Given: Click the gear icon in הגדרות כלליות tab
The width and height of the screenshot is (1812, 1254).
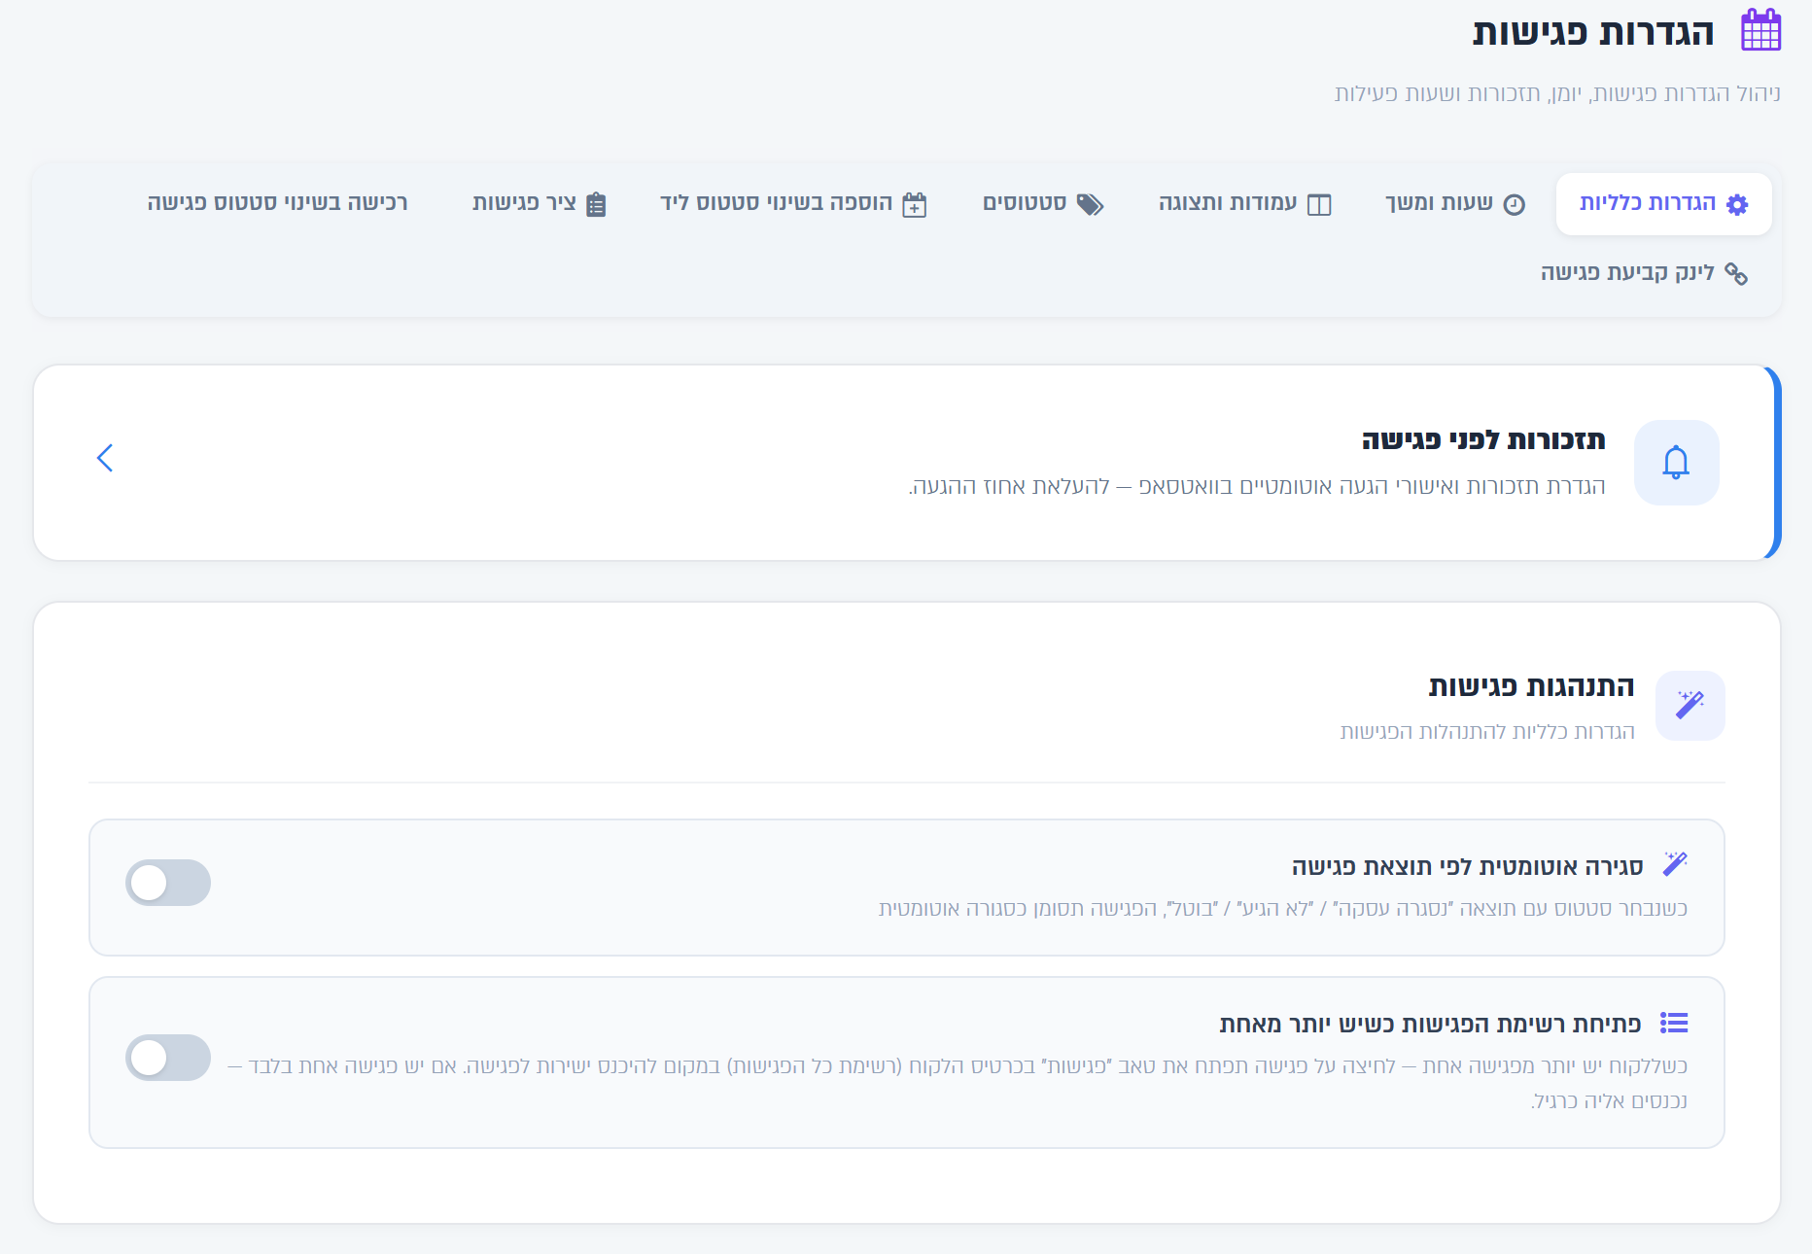Looking at the screenshot, I should [x=1737, y=204].
